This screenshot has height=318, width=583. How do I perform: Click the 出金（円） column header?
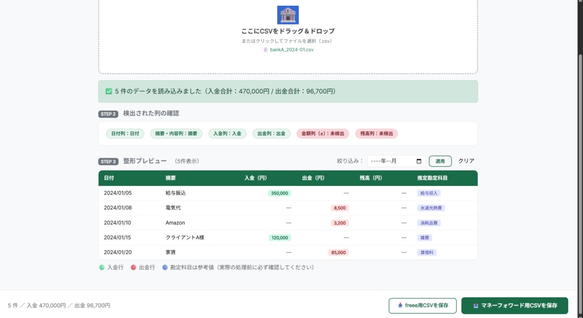pyautogui.click(x=313, y=178)
